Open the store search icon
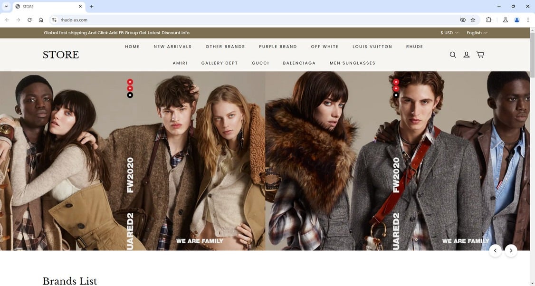 (x=452, y=55)
